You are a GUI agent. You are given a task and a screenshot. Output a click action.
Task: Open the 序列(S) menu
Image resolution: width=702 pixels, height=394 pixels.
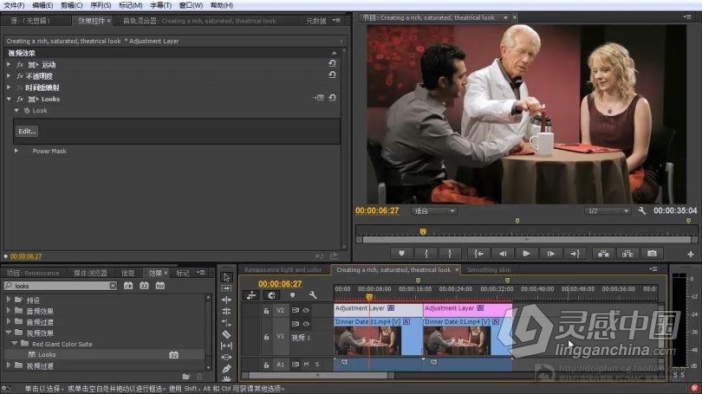pos(101,5)
